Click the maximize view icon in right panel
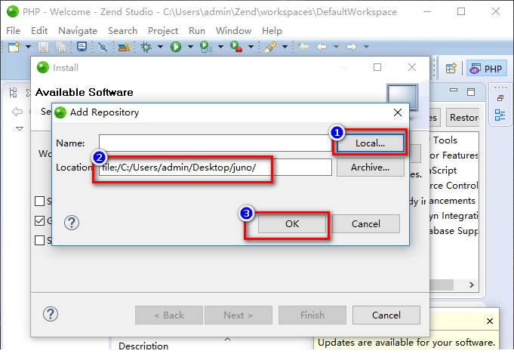The image size is (514, 363). click(x=471, y=92)
